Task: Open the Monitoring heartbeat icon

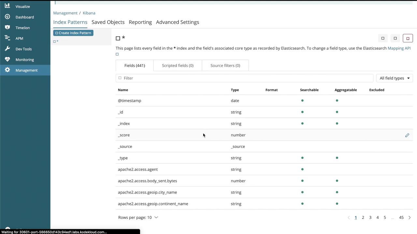Action: [7, 59]
